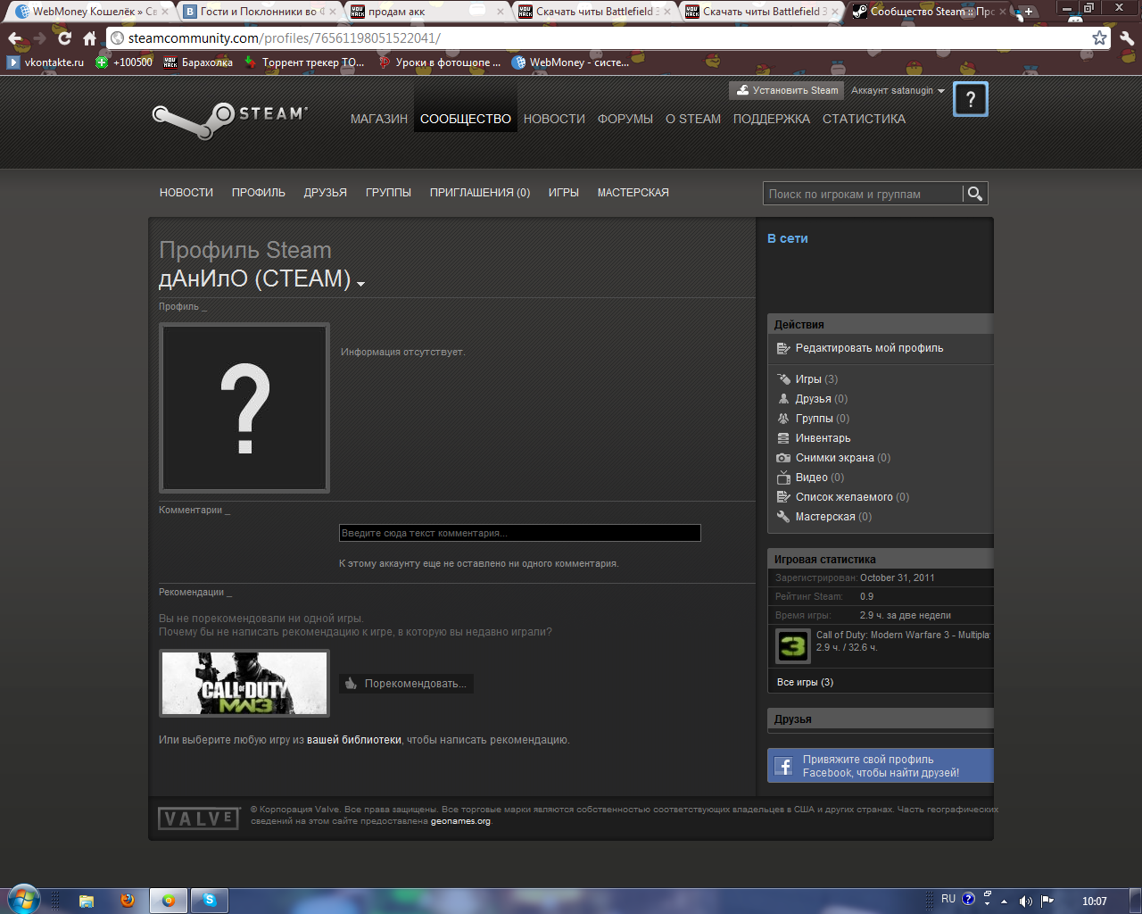Click the comment text input field
The width and height of the screenshot is (1142, 914).
coord(520,533)
